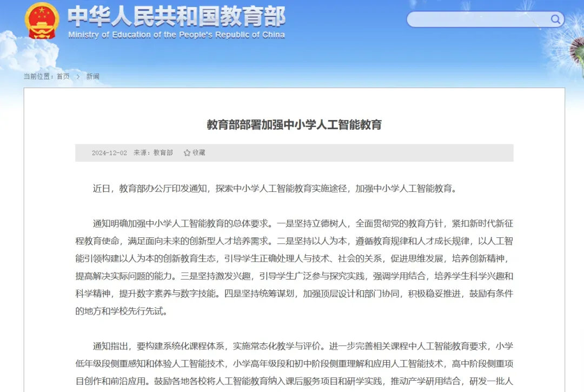
Task: Click the line starting 能引领构建以人为本
Action: (293, 259)
